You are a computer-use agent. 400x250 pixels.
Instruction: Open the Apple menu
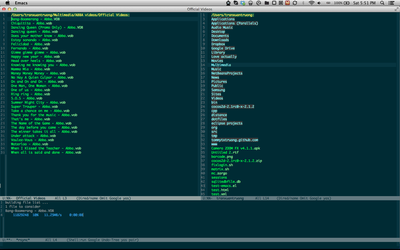(x=7, y=3)
